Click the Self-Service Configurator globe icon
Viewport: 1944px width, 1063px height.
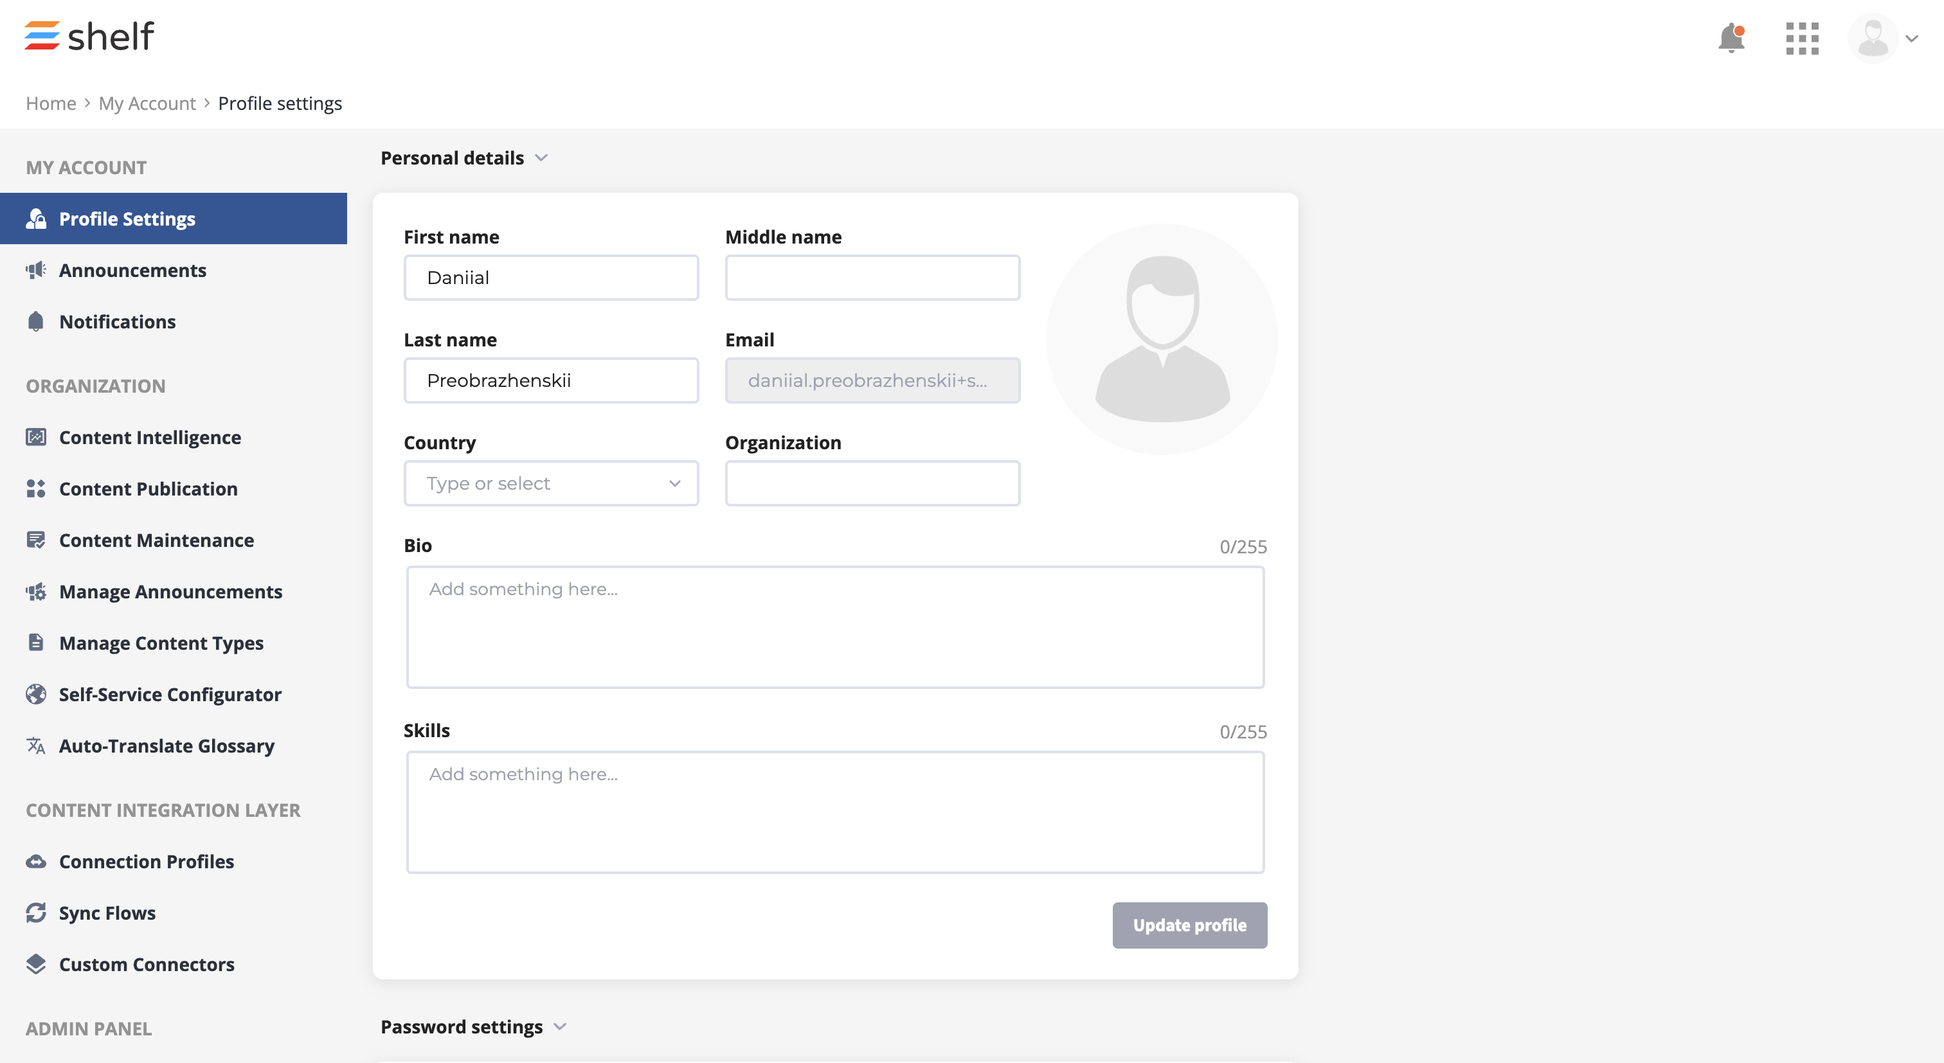35,694
